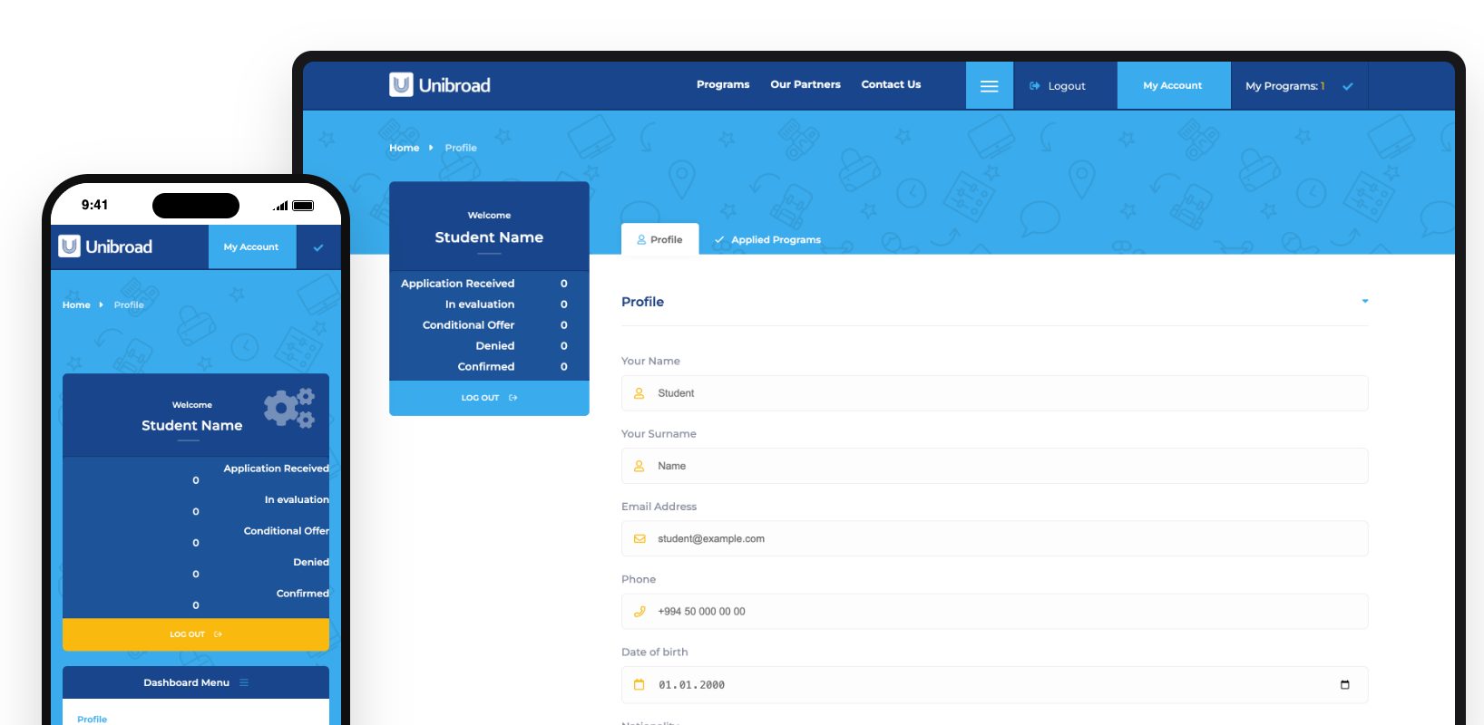Click the checkmark beside My Programs: 1
This screenshot has width=1484, height=725.
tap(1348, 86)
